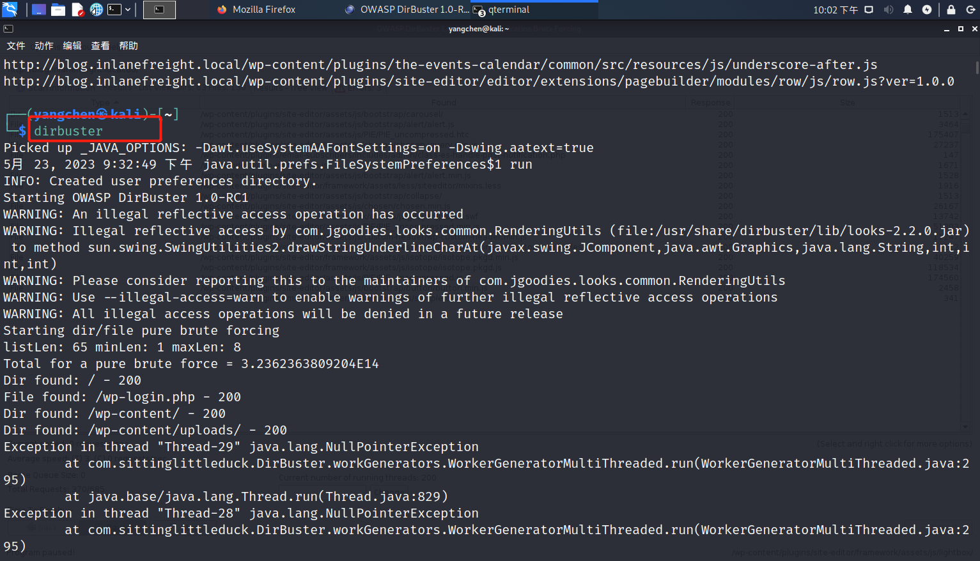Click the 'Thread.run(Thread.java:829)' stack line
The image size is (980, 561).
point(256,496)
